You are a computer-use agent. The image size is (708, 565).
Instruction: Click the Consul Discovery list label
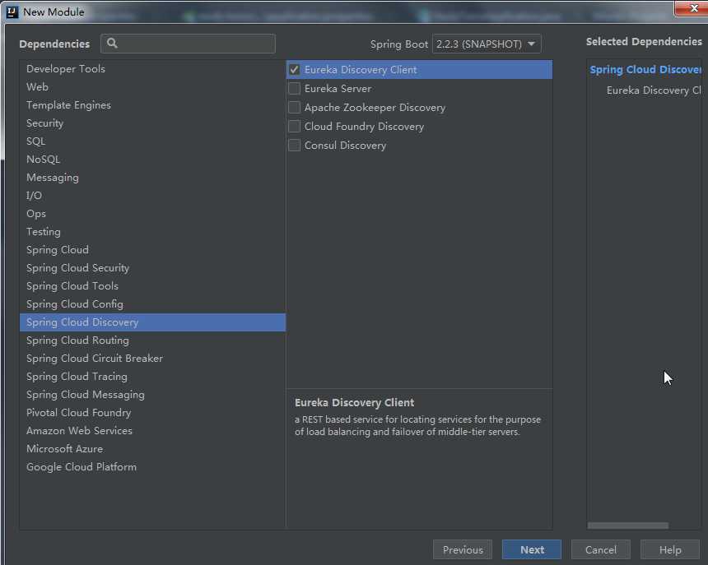tap(345, 146)
